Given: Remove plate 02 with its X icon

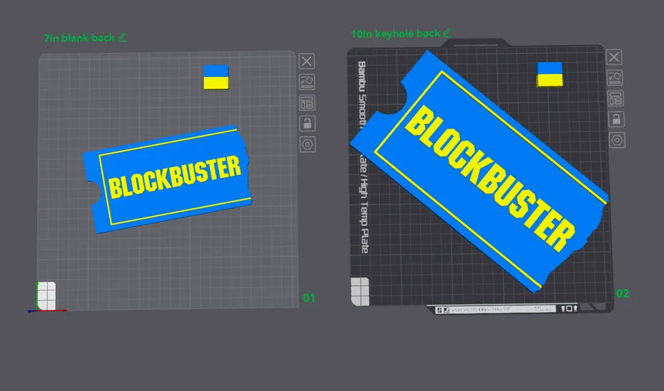Looking at the screenshot, I should (x=614, y=57).
